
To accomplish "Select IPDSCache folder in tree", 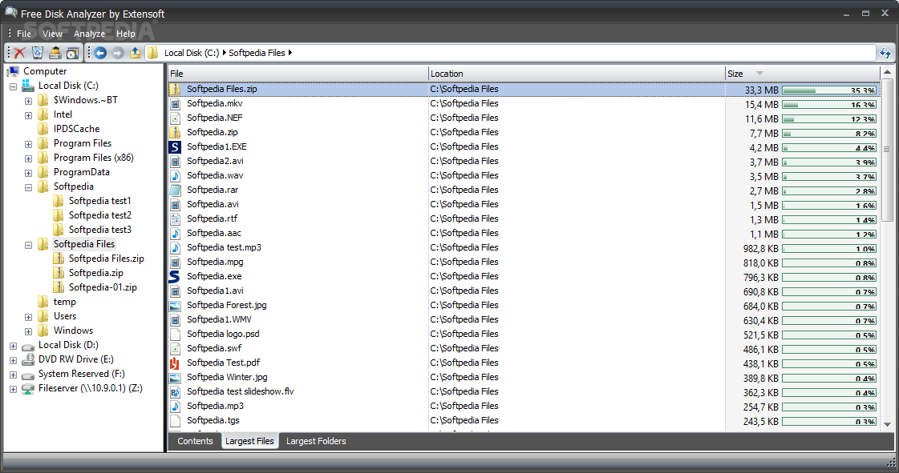I will coord(76,129).
